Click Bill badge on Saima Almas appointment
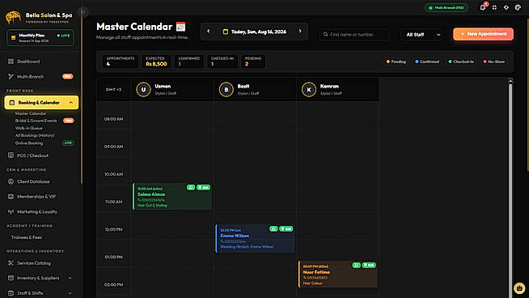 pos(204,187)
